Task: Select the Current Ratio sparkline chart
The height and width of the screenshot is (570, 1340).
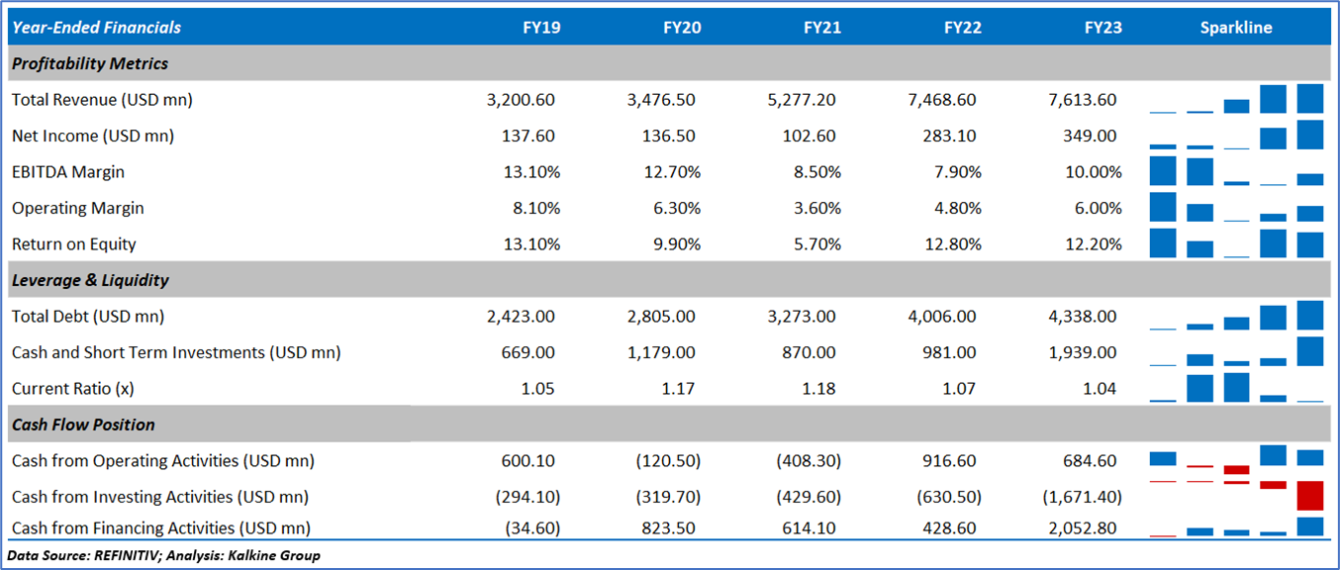Action: [1236, 387]
